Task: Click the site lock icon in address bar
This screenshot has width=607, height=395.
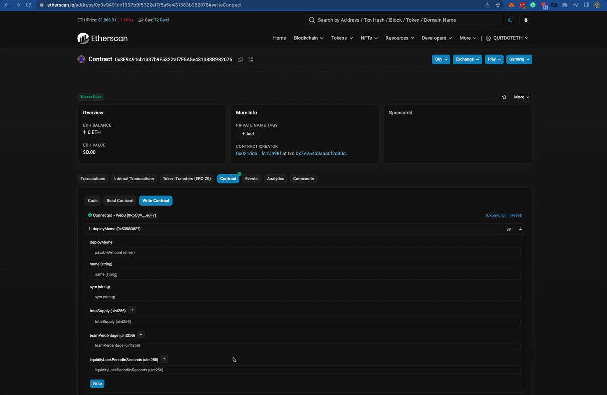Action: (x=42, y=5)
